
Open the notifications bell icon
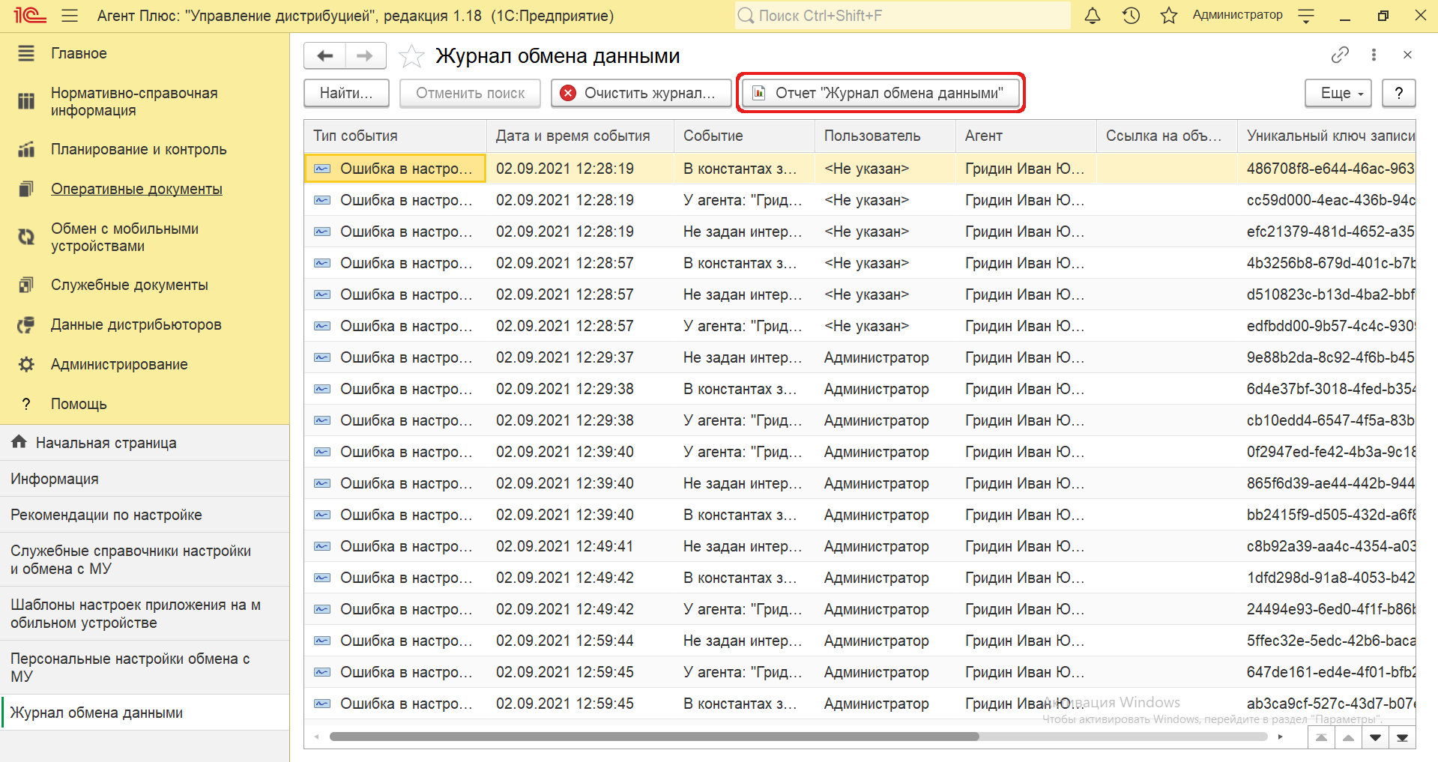coord(1093,16)
